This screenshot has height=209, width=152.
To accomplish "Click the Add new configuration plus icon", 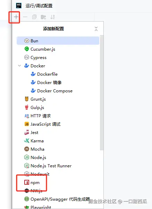I will (x=16, y=17).
